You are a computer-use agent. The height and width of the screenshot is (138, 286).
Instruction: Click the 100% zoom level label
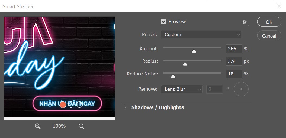coord(59,126)
